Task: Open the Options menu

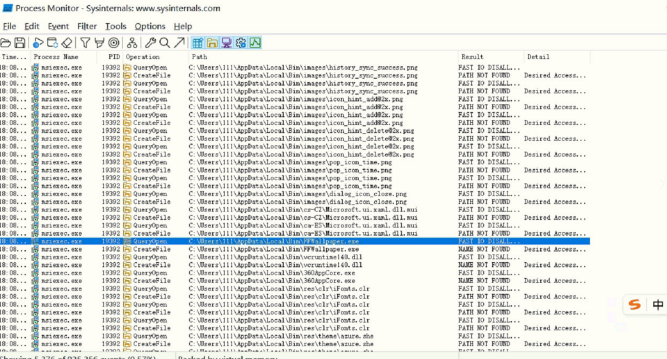Action: tap(150, 26)
